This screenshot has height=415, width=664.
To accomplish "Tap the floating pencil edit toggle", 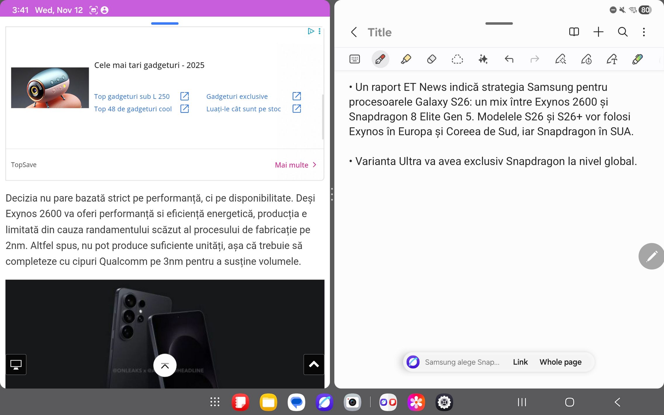I will point(651,256).
